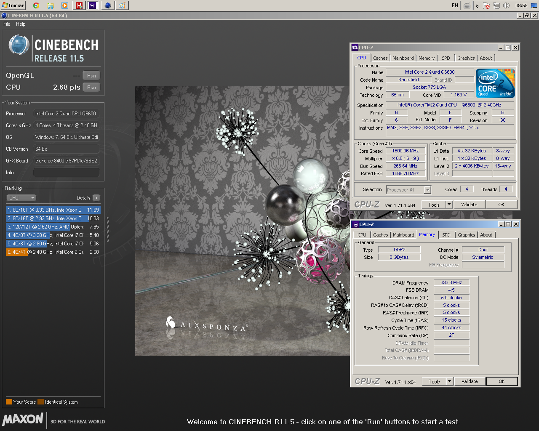The image size is (539, 431).
Task: Click the AIXSPONZA render image
Action: tap(242, 221)
